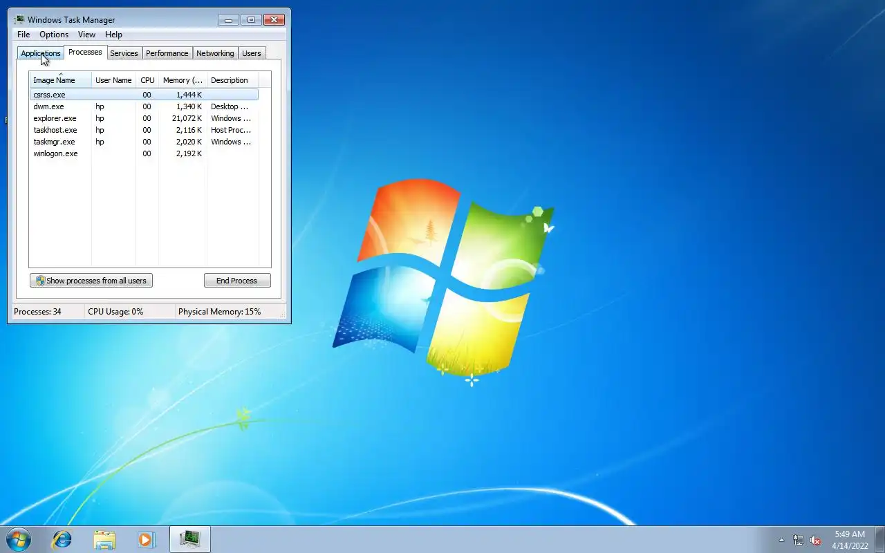Click CPU Usage: 0% status entry

click(x=115, y=312)
